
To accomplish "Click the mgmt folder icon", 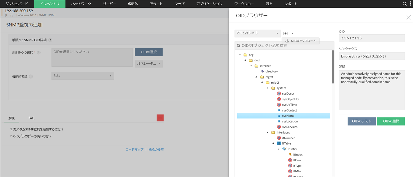I will coord(262,77).
